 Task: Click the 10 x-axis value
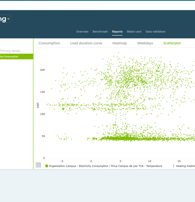[x=149, y=161]
